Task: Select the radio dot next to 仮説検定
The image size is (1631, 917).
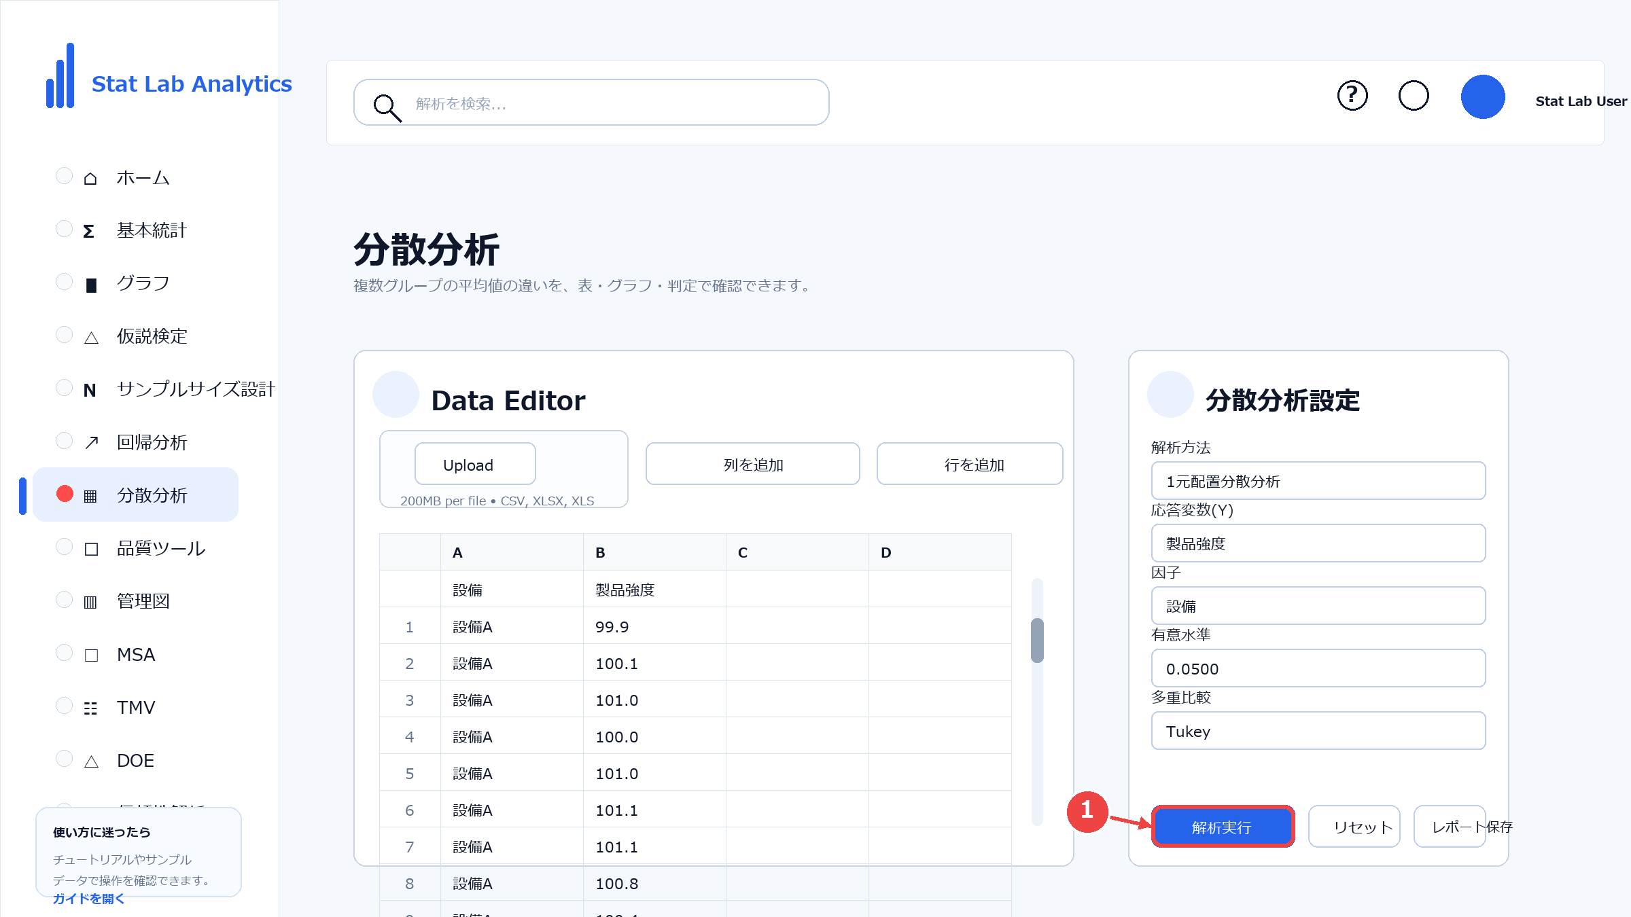Action: [64, 335]
